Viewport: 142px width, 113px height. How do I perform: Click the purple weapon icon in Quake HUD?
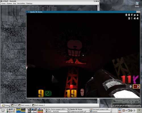click(135, 79)
